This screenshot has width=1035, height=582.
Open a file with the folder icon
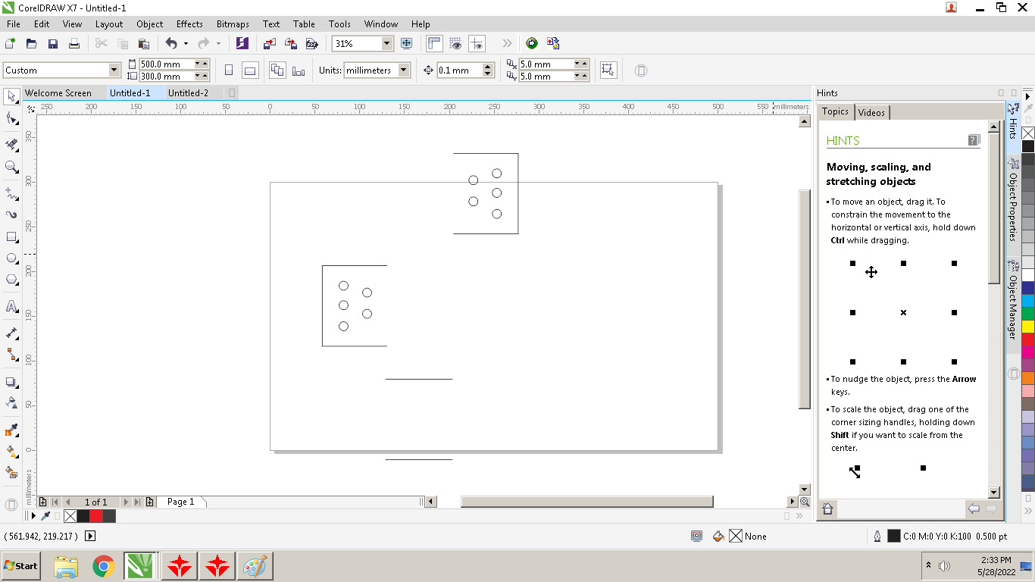click(x=32, y=44)
